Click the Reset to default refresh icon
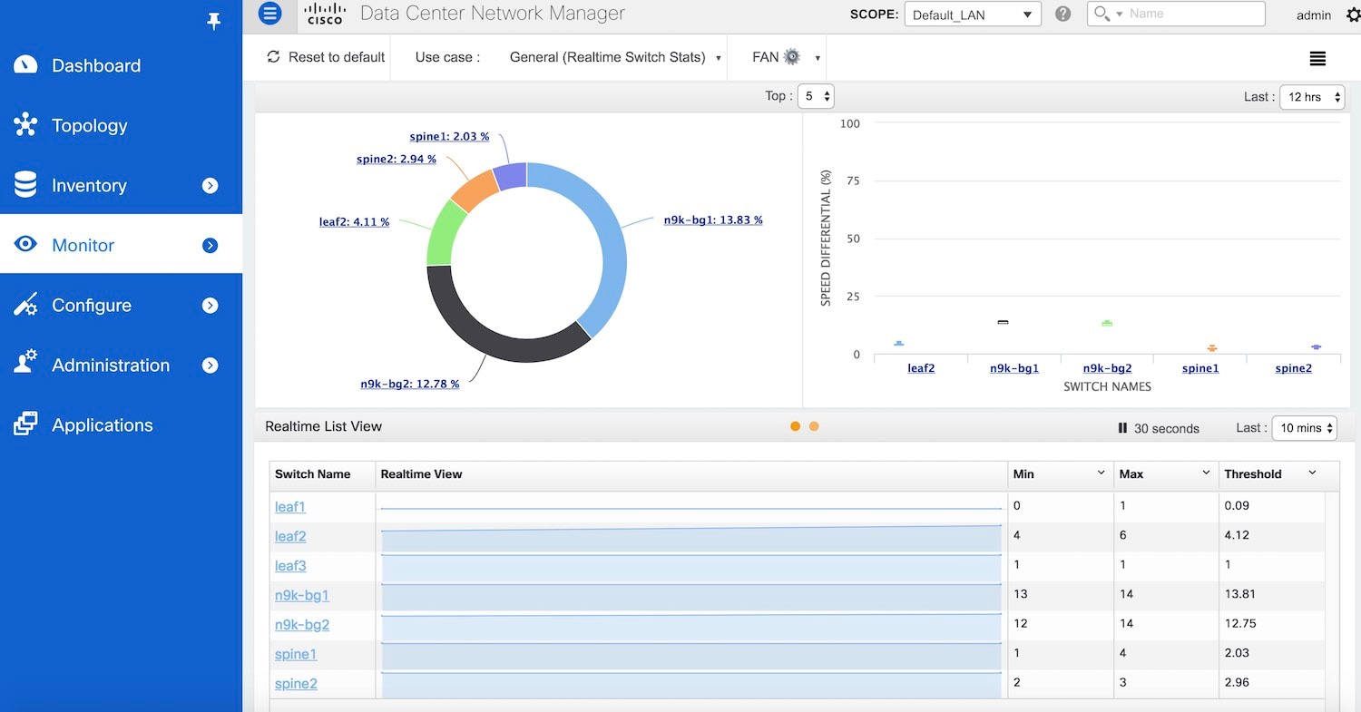The height and width of the screenshot is (712, 1361). pyautogui.click(x=273, y=57)
